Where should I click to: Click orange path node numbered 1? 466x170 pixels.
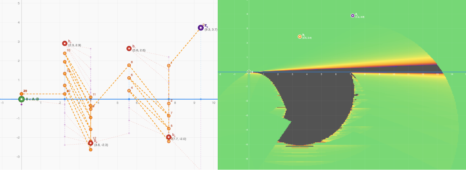169,66
